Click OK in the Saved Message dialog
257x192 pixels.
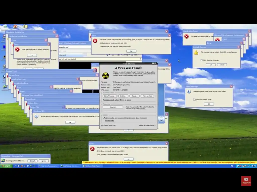[209, 104]
